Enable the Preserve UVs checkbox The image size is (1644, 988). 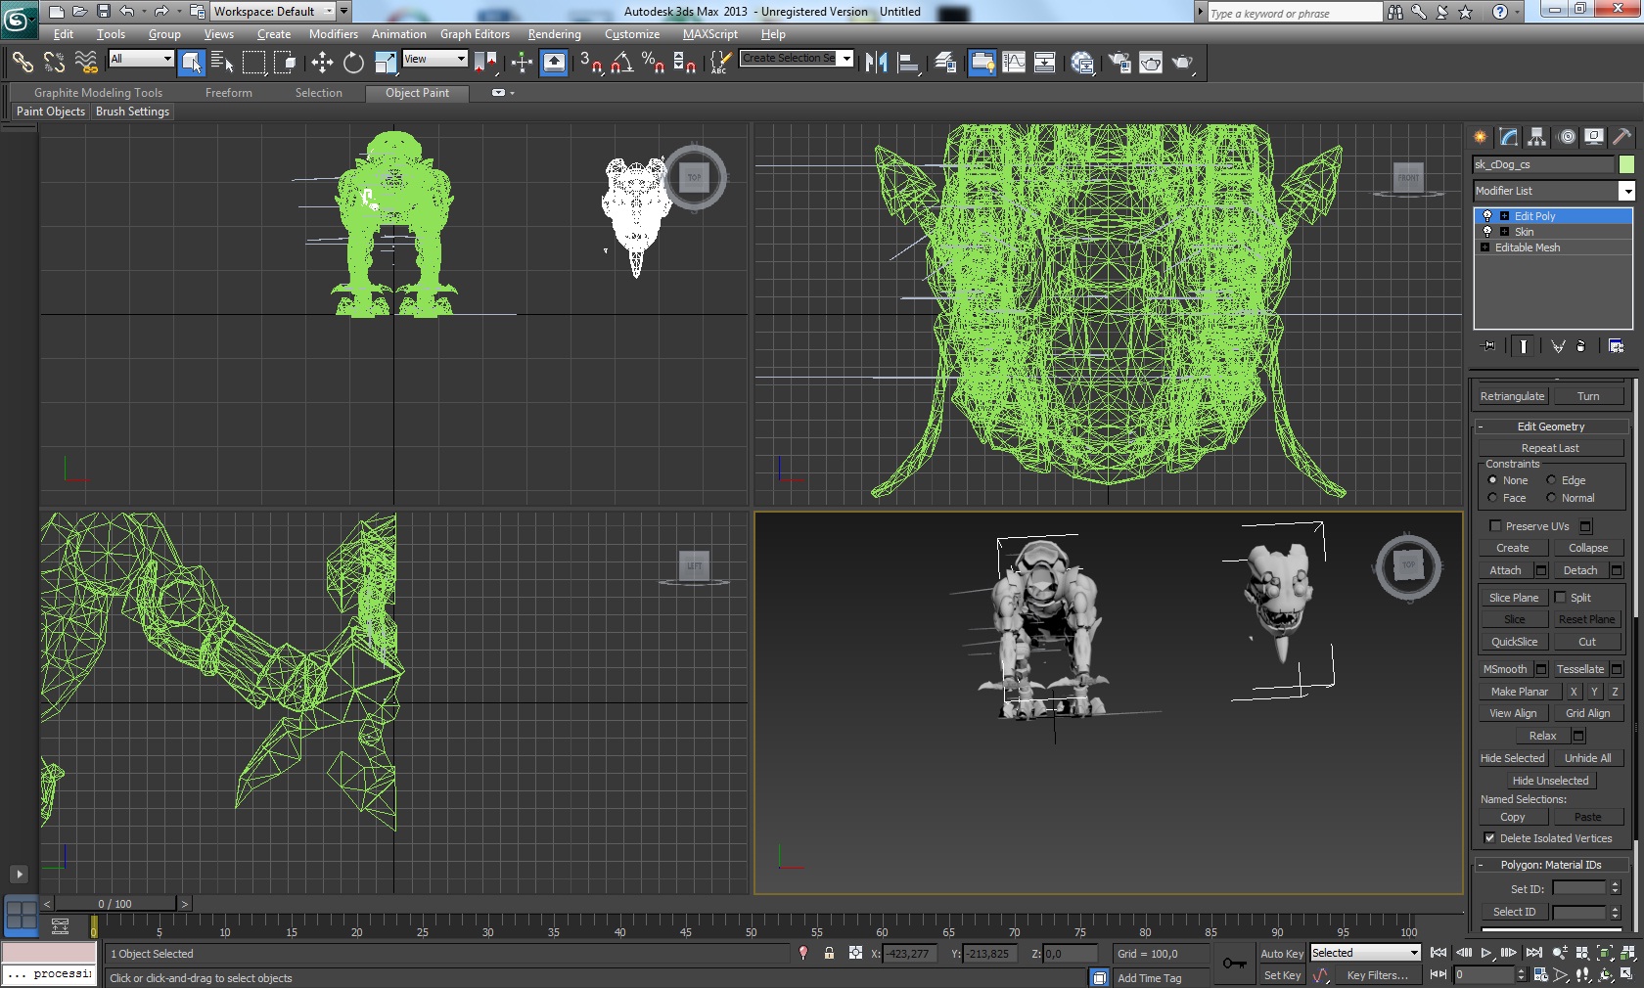(x=1495, y=526)
